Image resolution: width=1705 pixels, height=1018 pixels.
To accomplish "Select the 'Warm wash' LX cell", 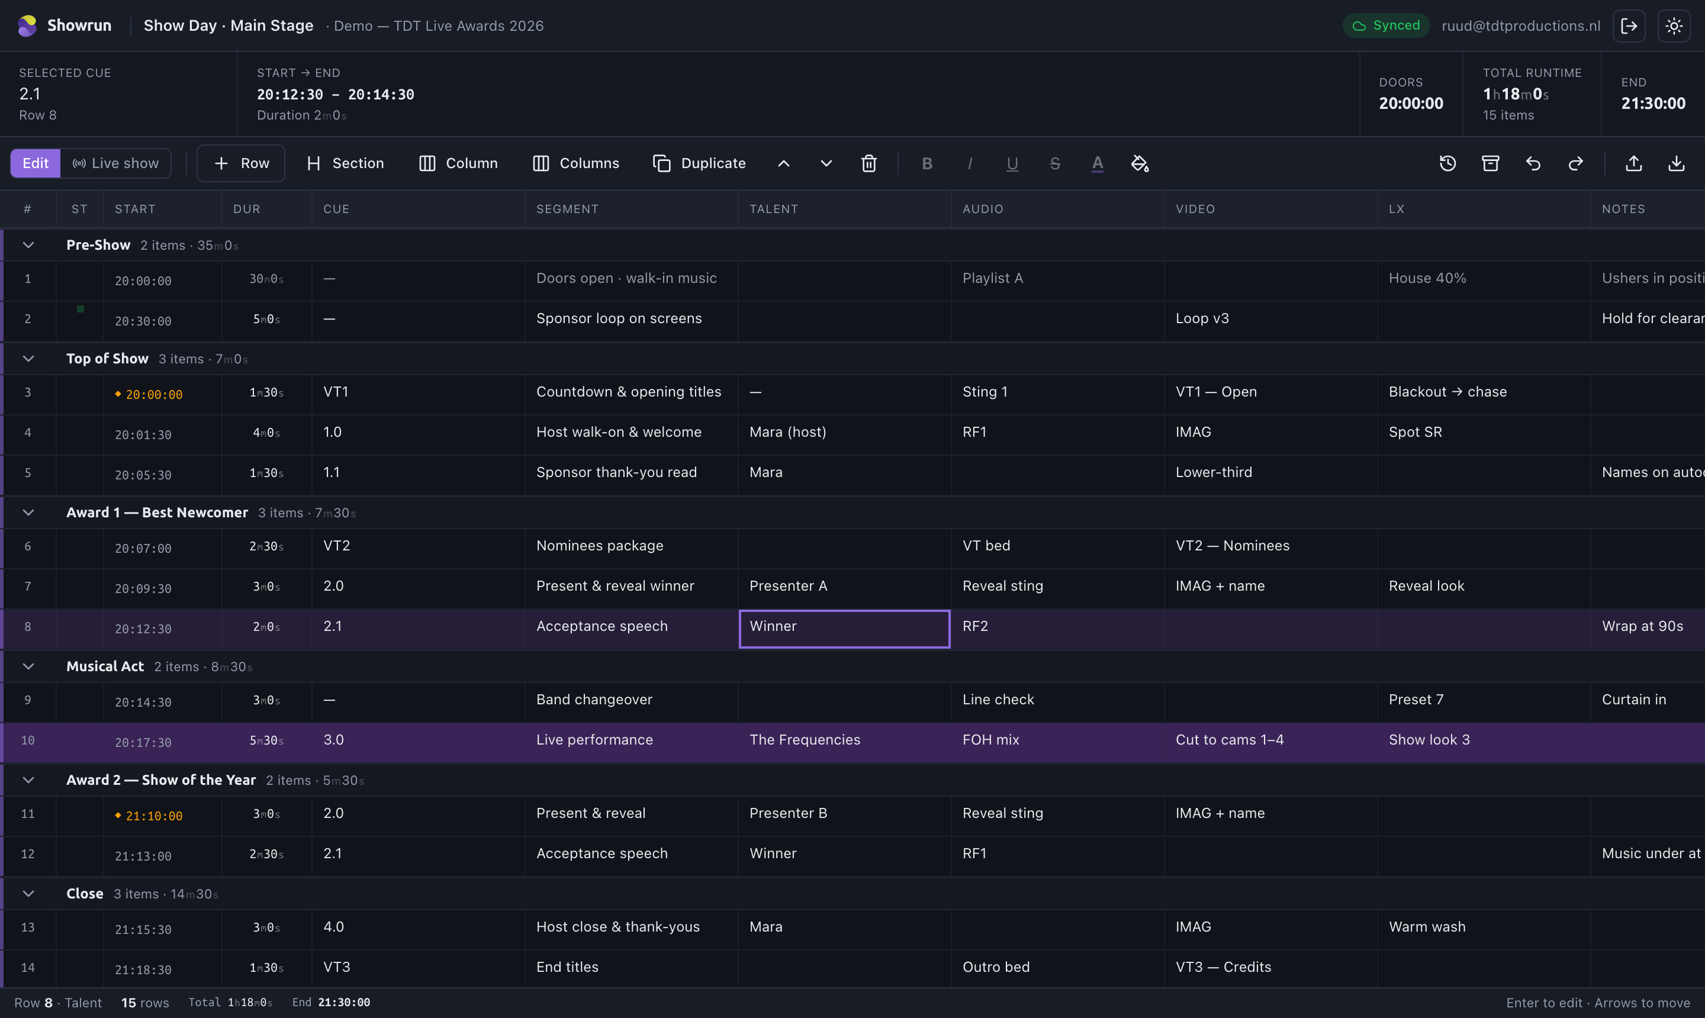I will 1484,929.
